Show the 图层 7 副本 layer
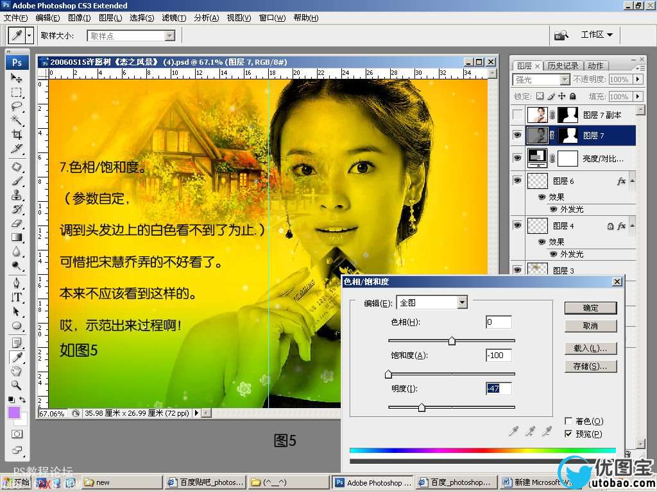The width and height of the screenshot is (657, 492). pyautogui.click(x=518, y=114)
